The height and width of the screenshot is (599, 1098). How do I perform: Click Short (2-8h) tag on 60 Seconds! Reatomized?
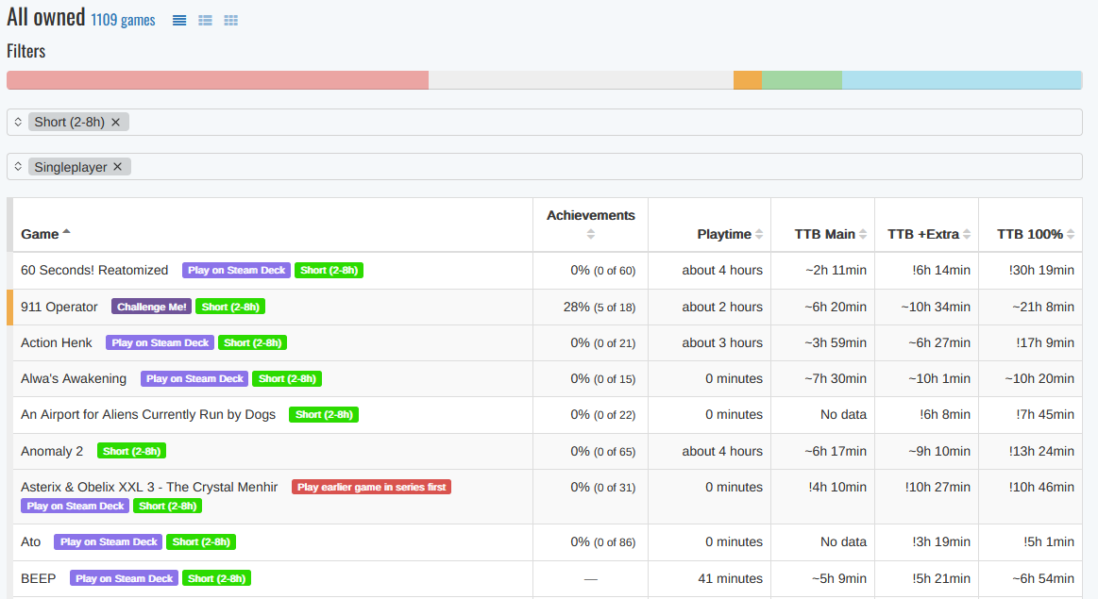click(329, 270)
